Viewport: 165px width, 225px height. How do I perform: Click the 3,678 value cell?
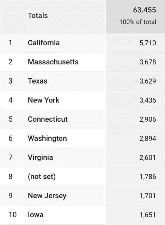click(x=148, y=62)
